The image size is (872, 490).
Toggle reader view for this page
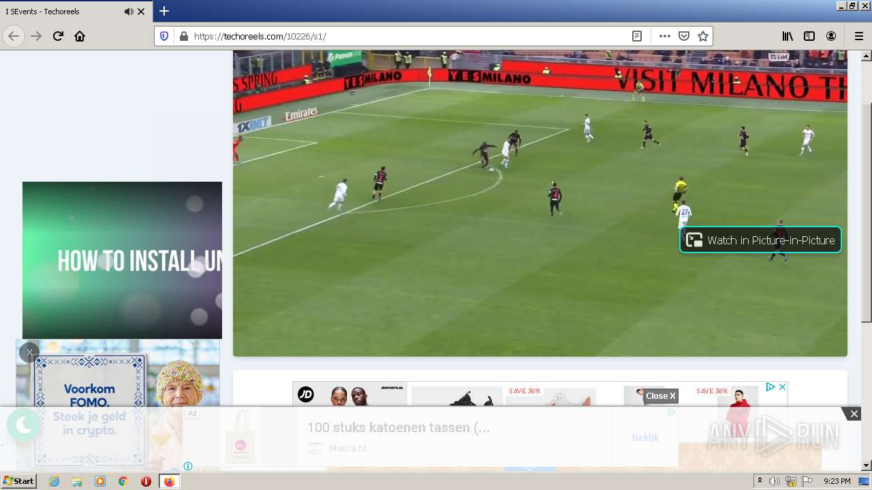point(637,36)
